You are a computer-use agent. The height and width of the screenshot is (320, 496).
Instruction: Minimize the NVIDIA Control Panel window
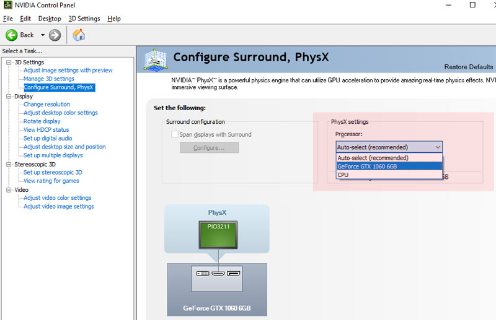[448, 5]
